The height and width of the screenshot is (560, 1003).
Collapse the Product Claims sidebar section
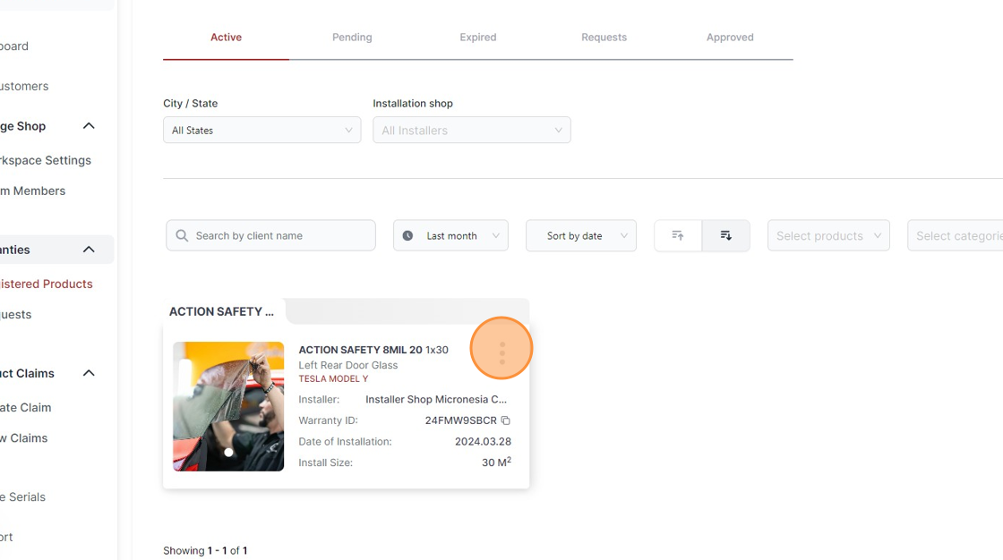[89, 373]
